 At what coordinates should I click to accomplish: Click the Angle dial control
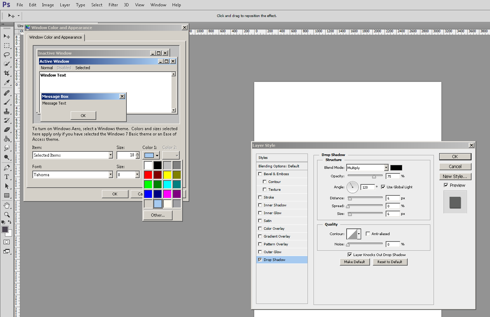point(353,187)
